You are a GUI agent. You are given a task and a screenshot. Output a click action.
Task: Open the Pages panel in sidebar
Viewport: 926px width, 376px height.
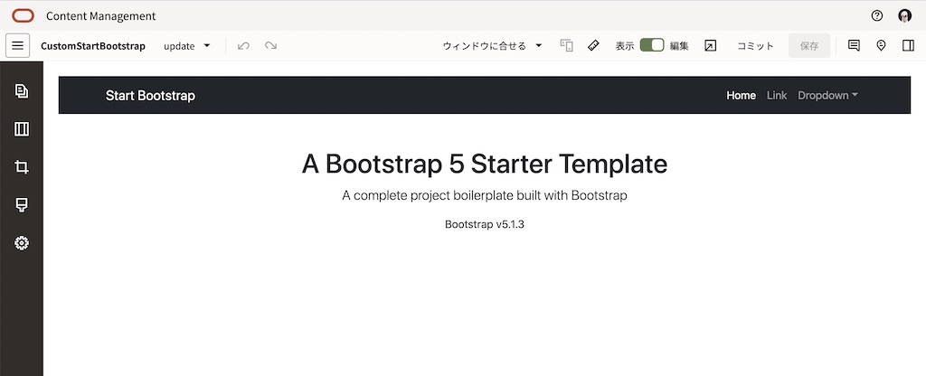tap(22, 91)
